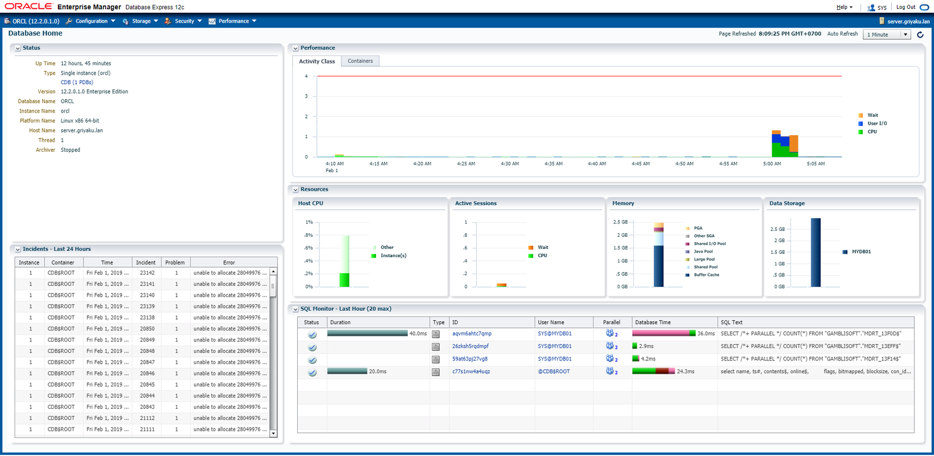This screenshot has height=456, width=934.
Task: Open the Storage menu
Action: click(x=145, y=21)
